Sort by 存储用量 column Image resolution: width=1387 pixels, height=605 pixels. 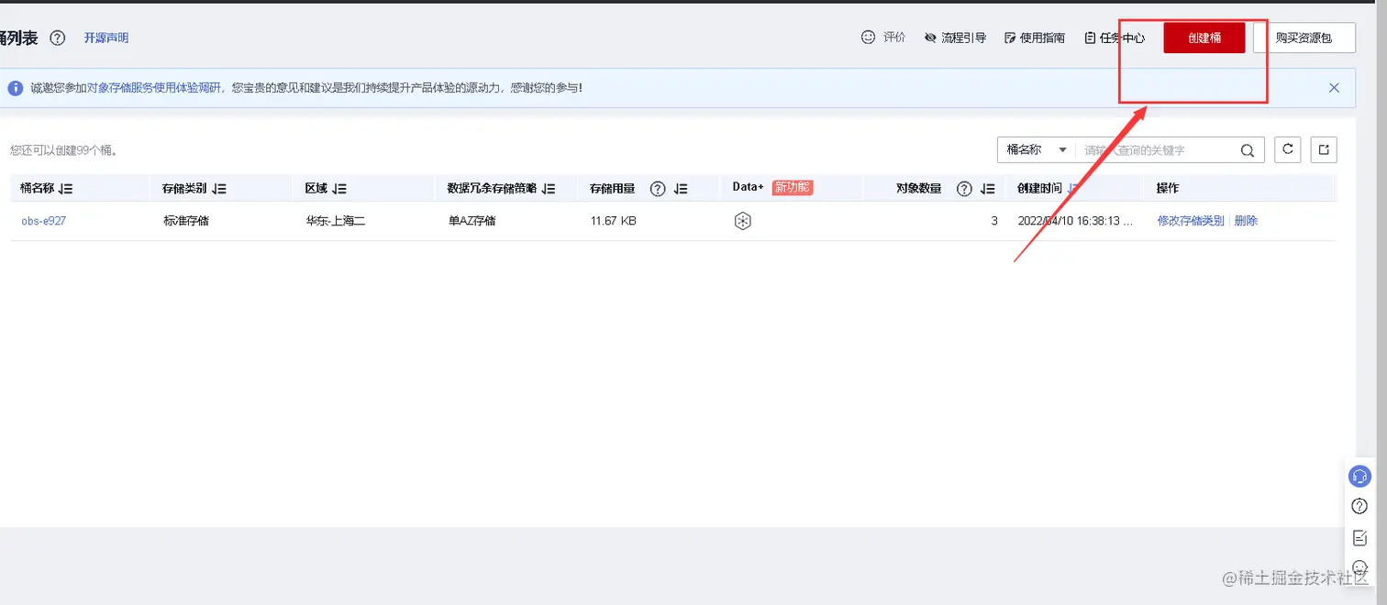pos(681,189)
